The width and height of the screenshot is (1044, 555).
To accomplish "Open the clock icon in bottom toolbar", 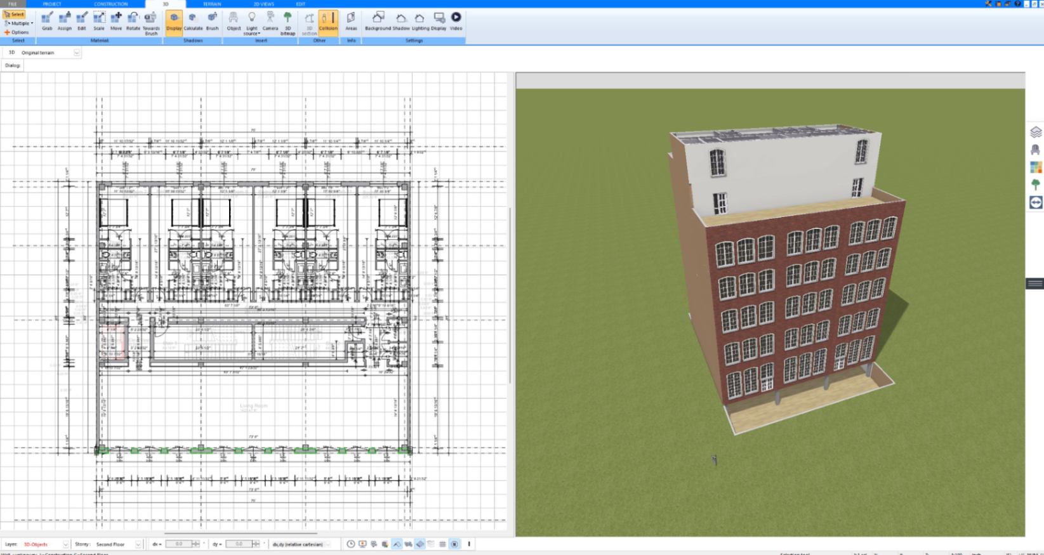I will 350,544.
